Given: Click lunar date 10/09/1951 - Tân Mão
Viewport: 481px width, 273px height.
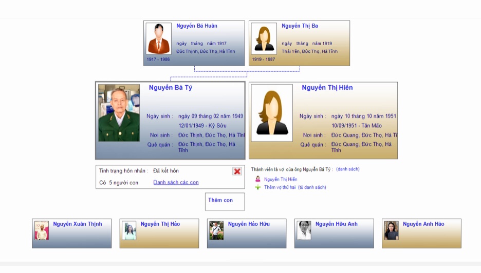Looking at the screenshot, I should [x=357, y=126].
